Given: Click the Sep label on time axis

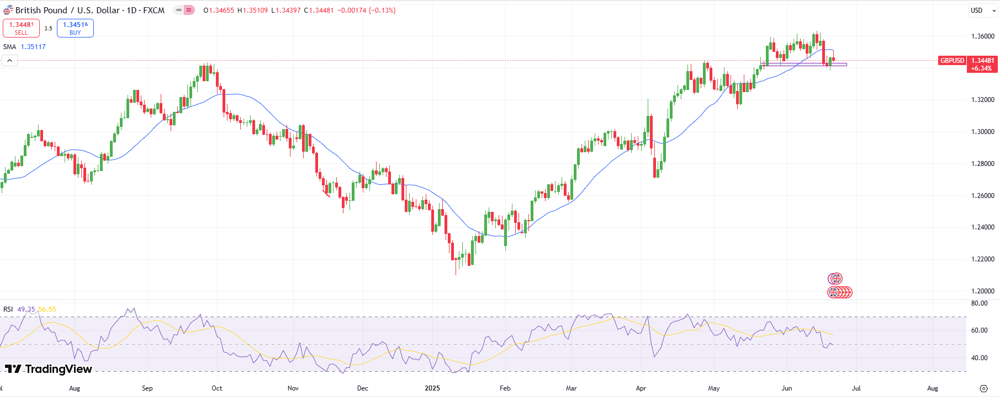Looking at the screenshot, I should (x=147, y=388).
